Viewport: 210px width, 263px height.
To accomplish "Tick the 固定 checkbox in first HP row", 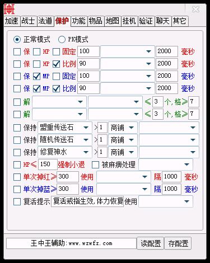I will click(56, 51).
